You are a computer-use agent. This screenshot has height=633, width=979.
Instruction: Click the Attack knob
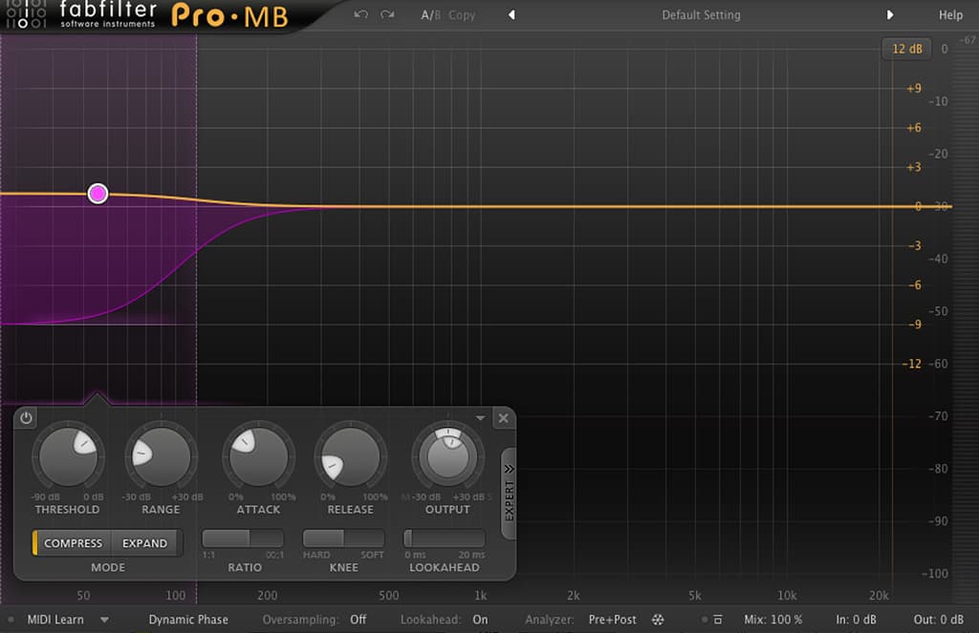point(258,456)
